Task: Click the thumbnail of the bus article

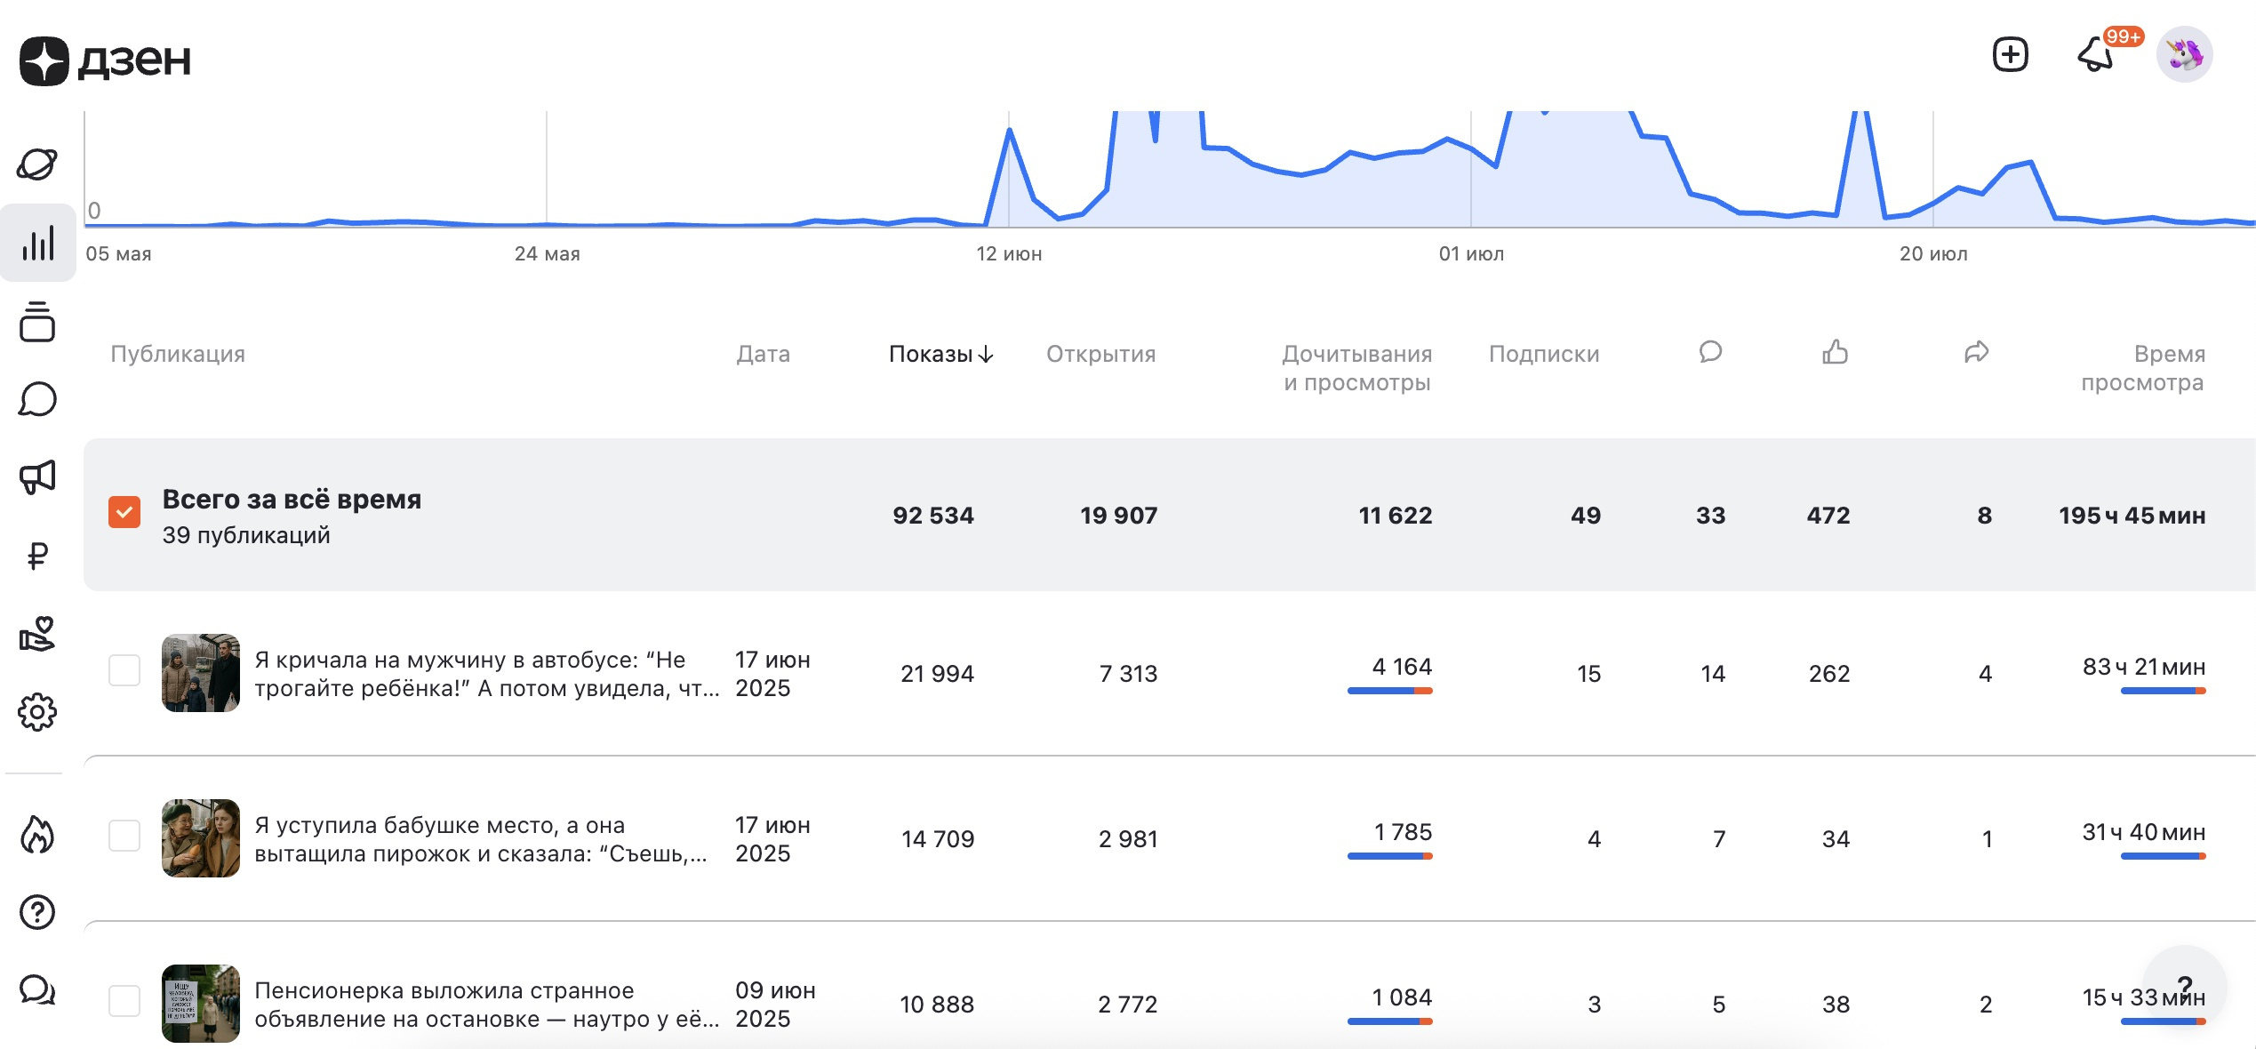Action: pos(201,673)
